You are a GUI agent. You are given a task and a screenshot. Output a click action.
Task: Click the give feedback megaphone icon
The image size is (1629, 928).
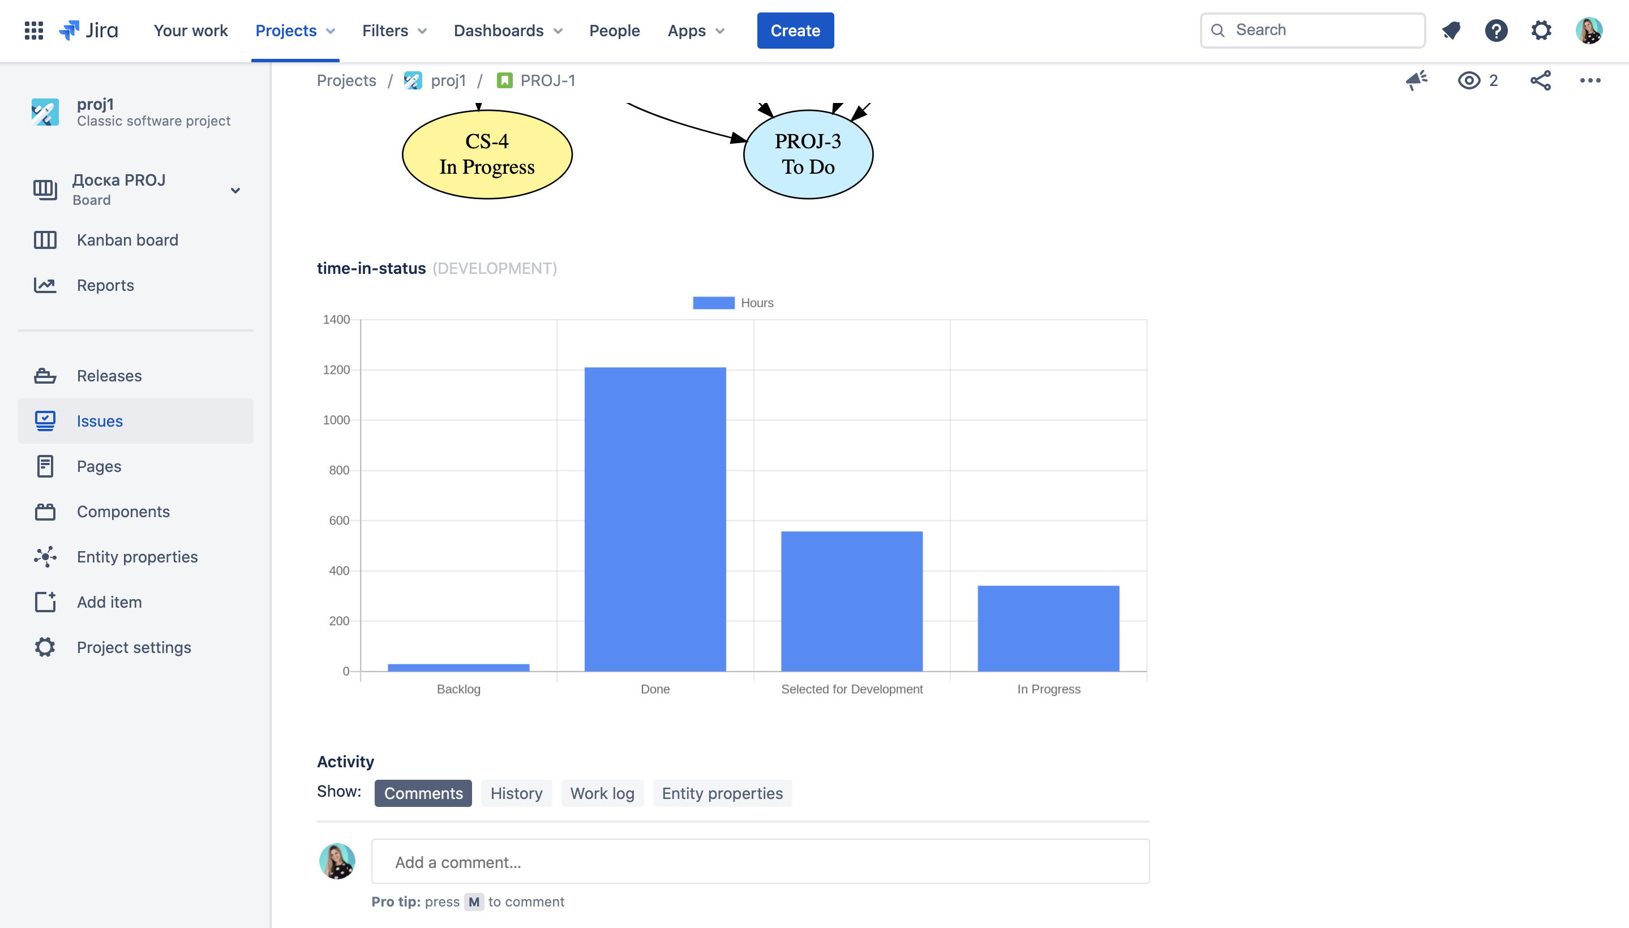[x=1416, y=80]
